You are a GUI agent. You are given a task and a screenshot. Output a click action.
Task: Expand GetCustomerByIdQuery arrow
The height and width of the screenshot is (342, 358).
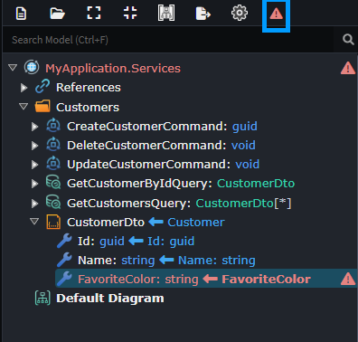pos(35,184)
